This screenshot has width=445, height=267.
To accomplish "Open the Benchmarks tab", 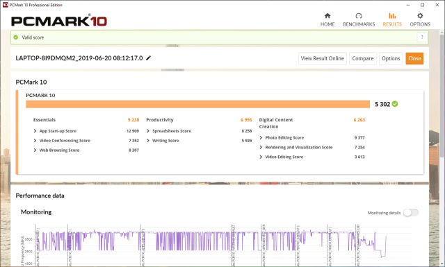I will click(x=359, y=20).
